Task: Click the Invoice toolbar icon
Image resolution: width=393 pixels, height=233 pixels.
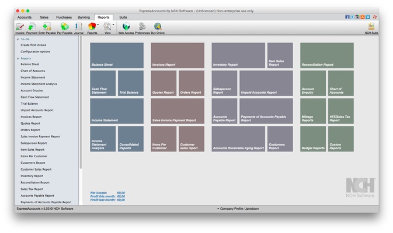Action: pos(20,27)
